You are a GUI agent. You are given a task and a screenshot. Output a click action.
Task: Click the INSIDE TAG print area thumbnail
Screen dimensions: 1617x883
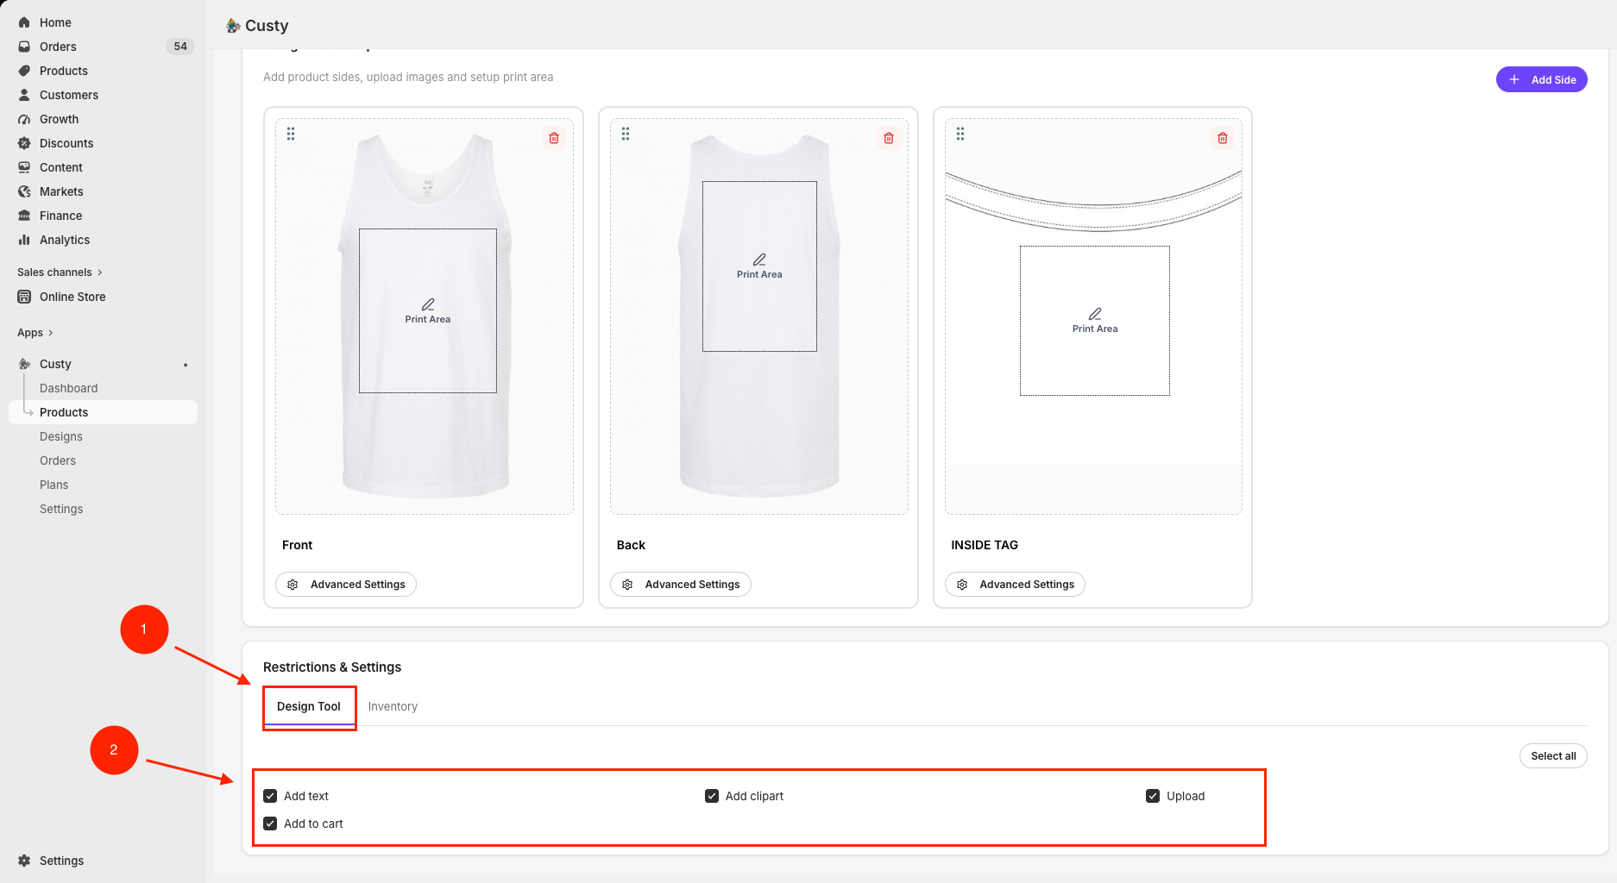point(1094,321)
